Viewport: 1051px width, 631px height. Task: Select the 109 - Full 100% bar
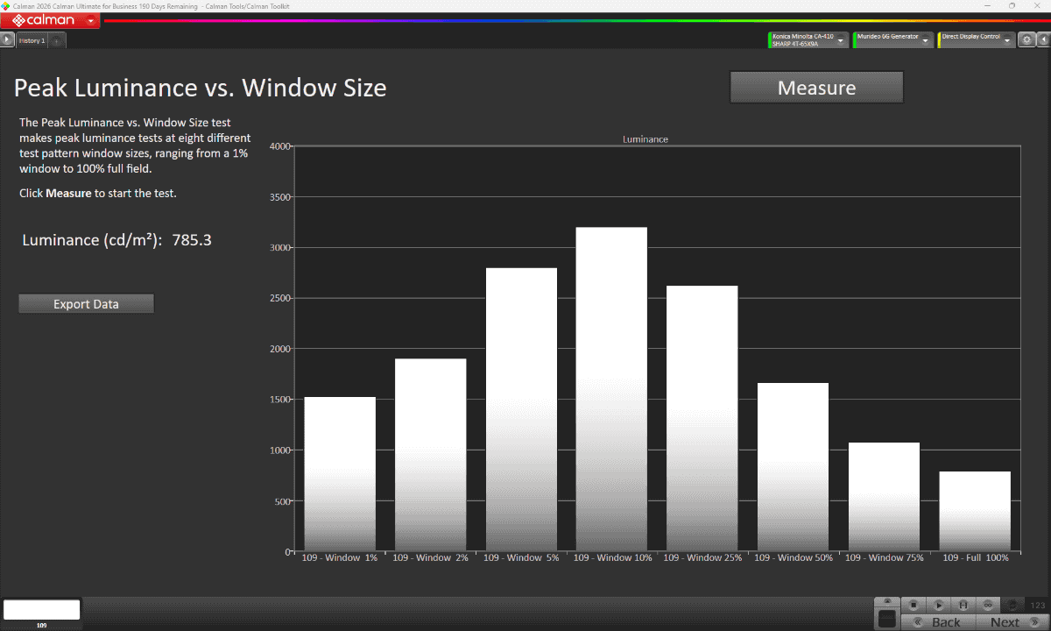(x=975, y=511)
